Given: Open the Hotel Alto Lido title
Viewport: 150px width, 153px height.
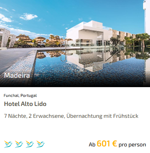Looking at the screenshot, I should (x=25, y=104).
